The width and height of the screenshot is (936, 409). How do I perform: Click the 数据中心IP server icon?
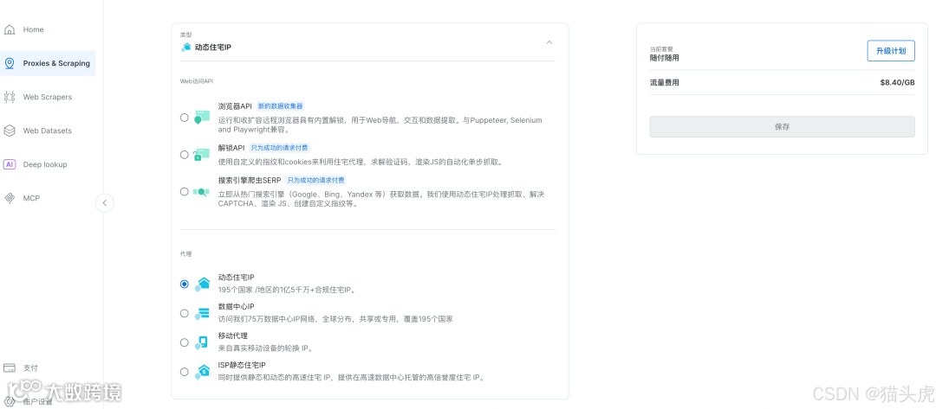tap(202, 314)
